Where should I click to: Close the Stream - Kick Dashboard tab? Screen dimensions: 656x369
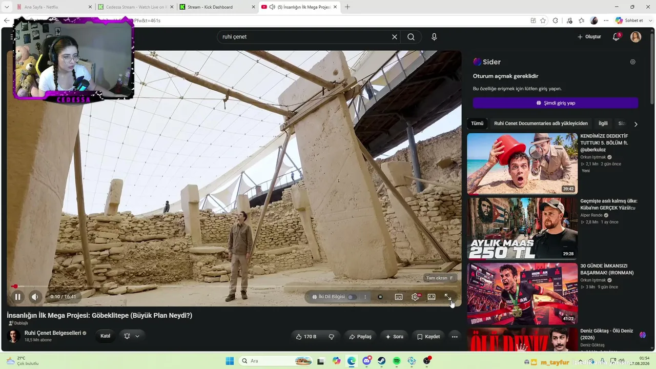(253, 7)
